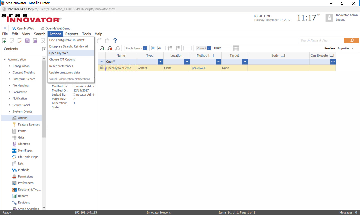360x215 pixels.
Task: Click the purple Save icon
Action: [27, 41]
